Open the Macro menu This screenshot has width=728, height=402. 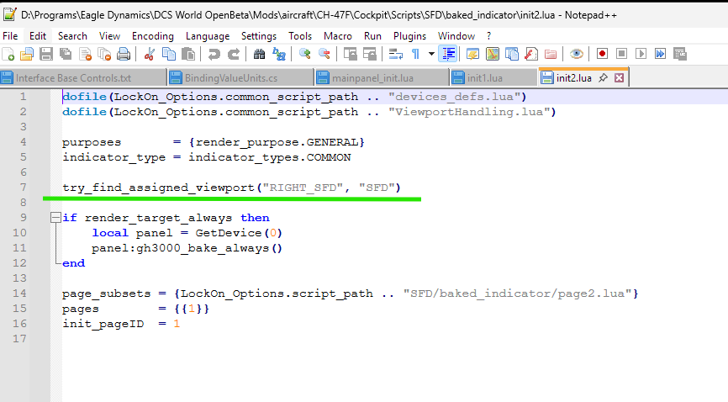click(x=338, y=36)
